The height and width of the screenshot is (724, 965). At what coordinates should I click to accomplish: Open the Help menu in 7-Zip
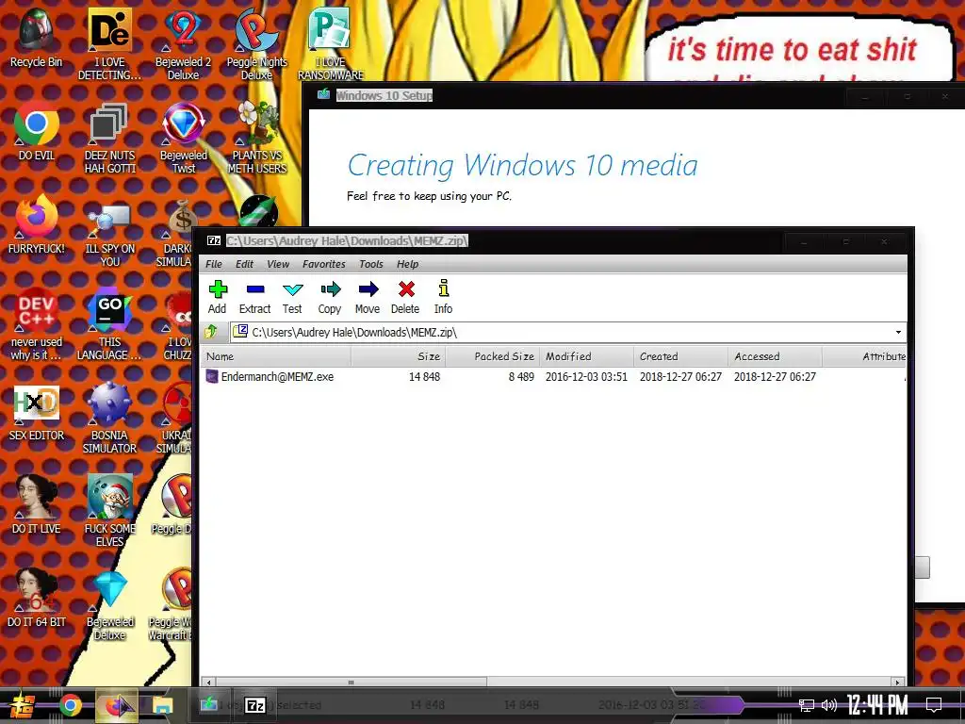(x=407, y=264)
